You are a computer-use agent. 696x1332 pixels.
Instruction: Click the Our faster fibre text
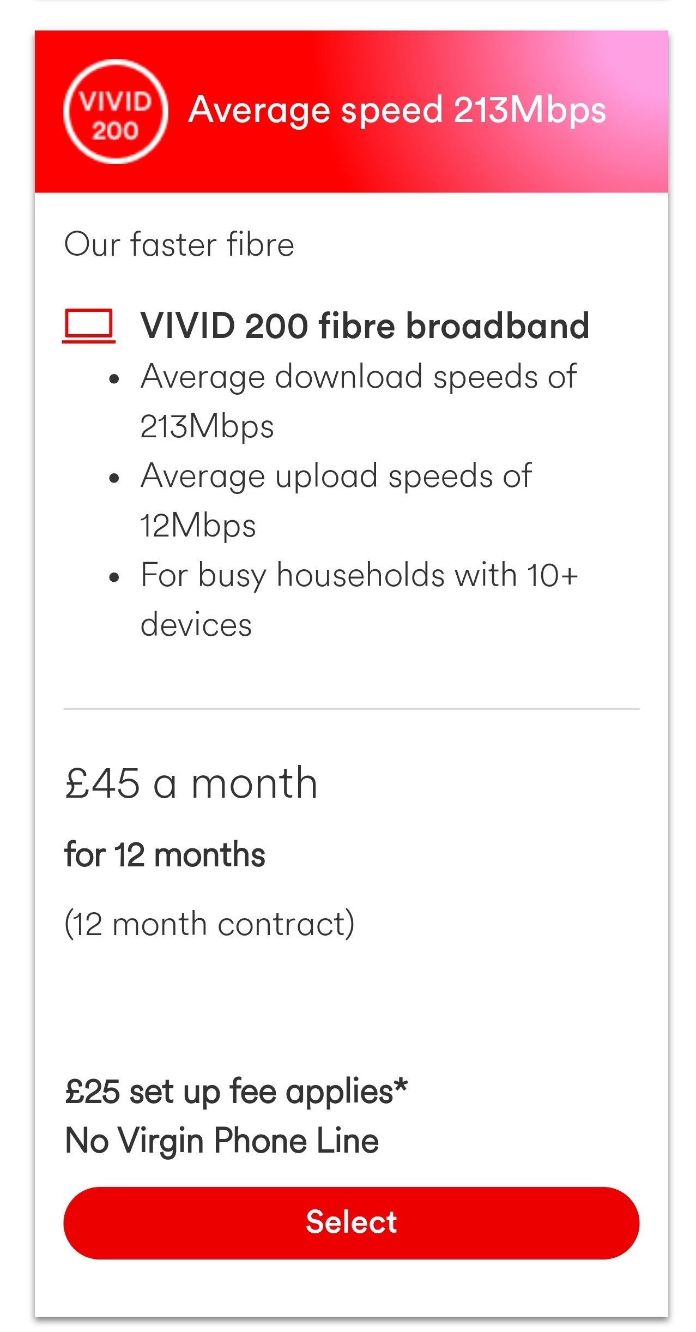(179, 244)
